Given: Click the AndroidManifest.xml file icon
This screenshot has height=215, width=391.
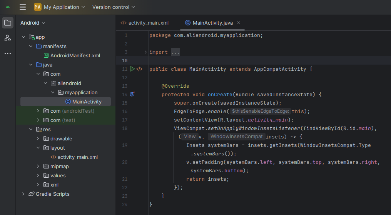Looking at the screenshot, I should tap(46, 55).
